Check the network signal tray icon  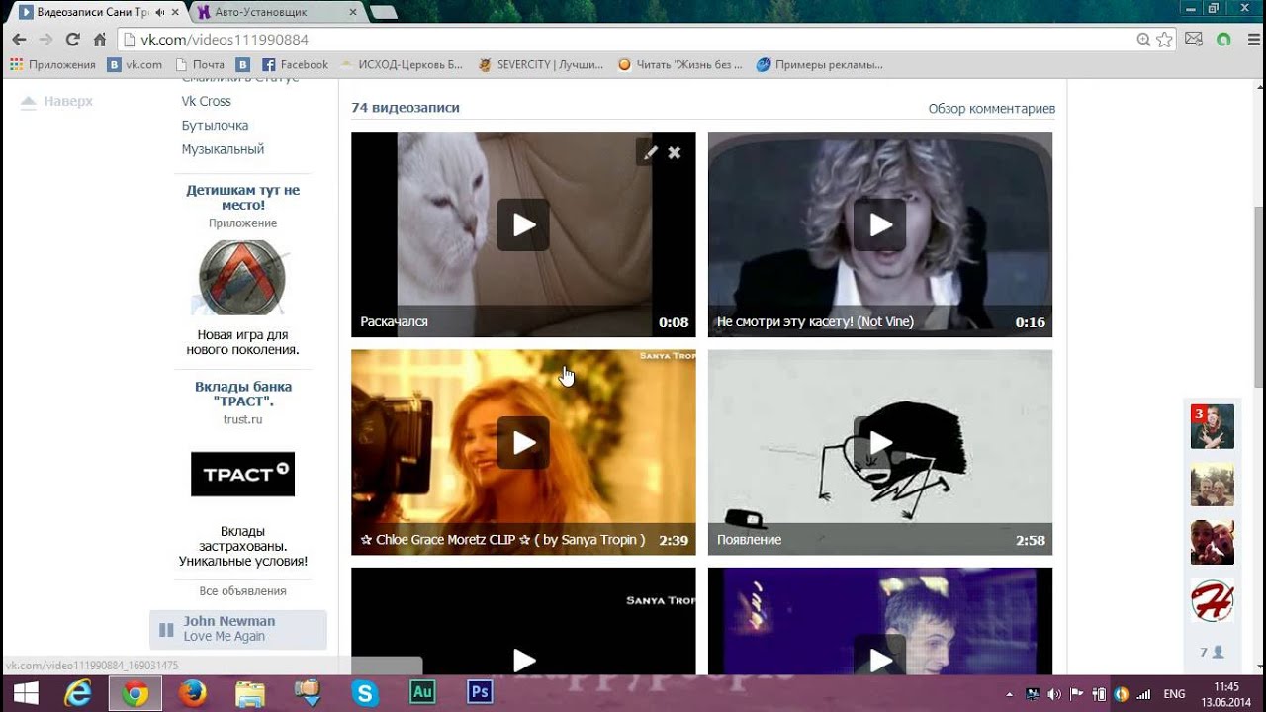pos(1144,694)
